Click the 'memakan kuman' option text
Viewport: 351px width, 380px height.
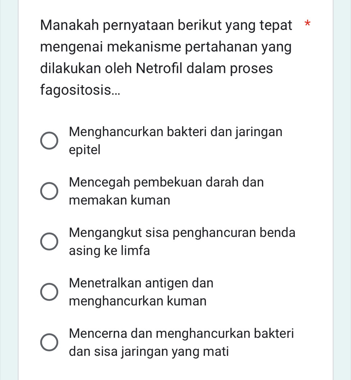click(x=119, y=200)
